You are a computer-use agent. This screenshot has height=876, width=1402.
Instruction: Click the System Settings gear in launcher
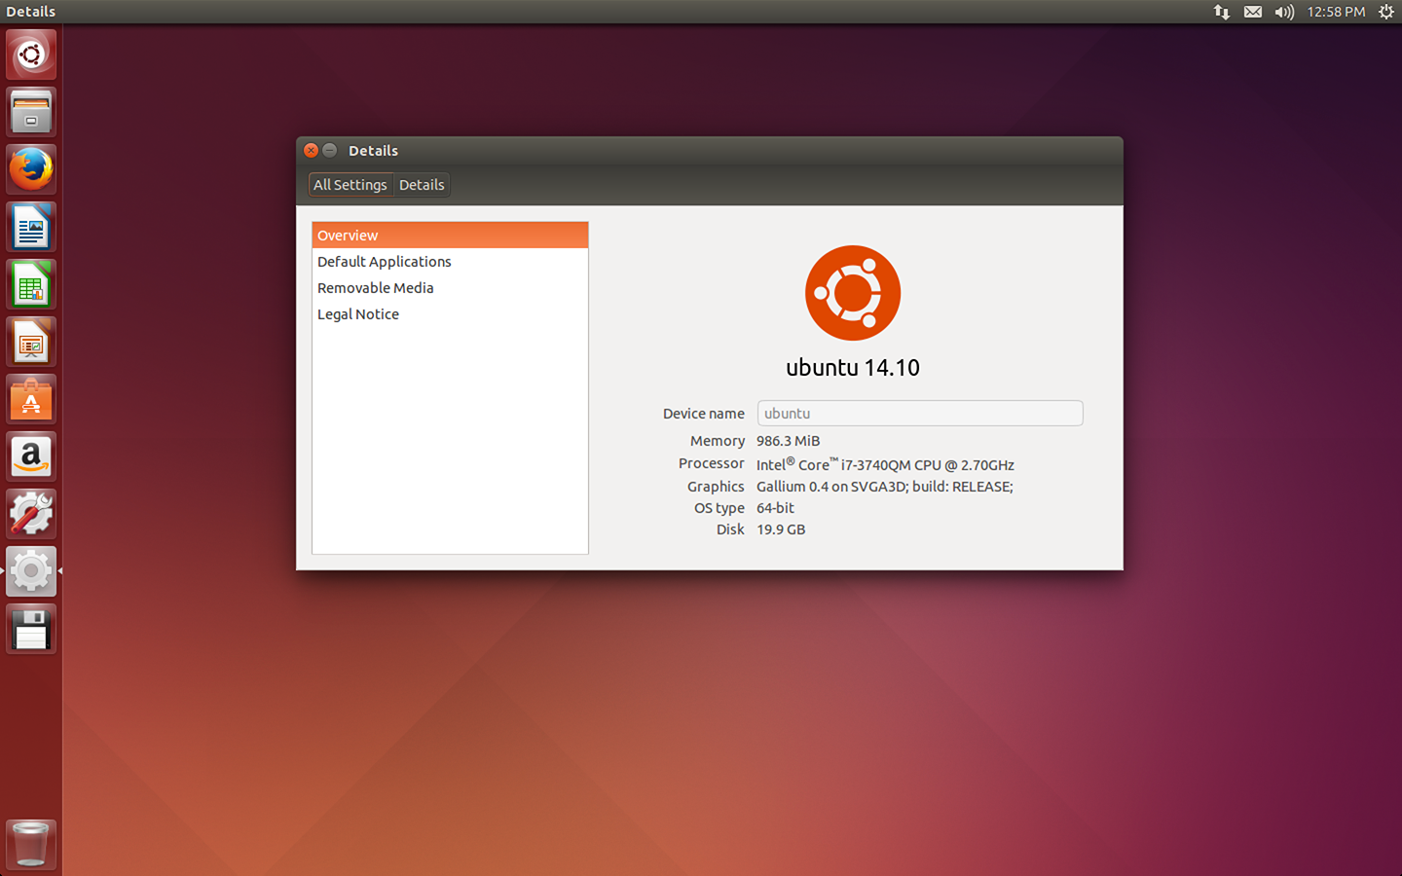click(x=31, y=571)
